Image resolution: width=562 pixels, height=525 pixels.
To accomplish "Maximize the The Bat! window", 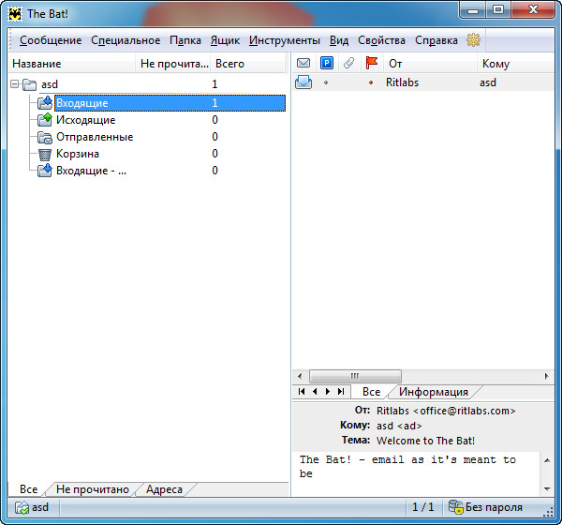I will coord(498,9).
